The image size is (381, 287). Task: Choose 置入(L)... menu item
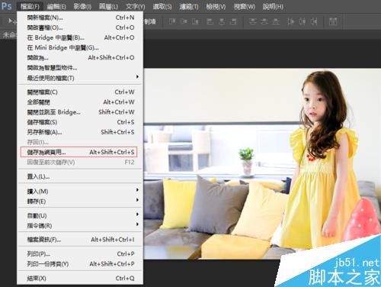pos(80,176)
